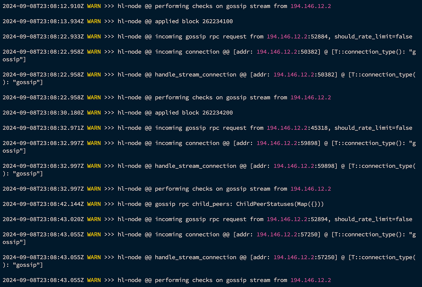The image size is (422, 287).
Task: Click the timestamp 2024-09-08T23:08:22.933Z
Action: (43, 37)
